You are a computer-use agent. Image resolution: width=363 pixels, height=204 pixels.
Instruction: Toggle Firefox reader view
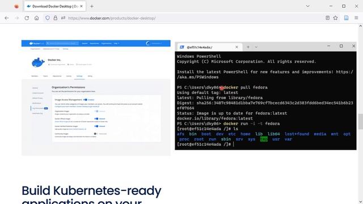pos(327,18)
